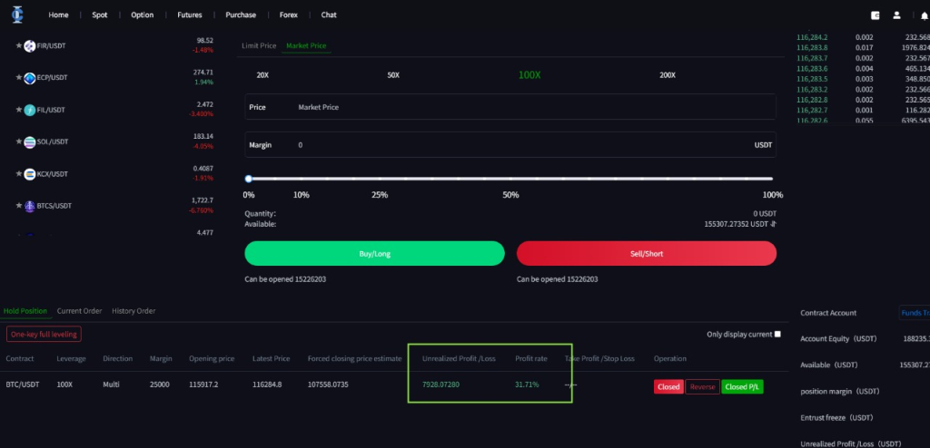Click One-key full levelling button
930x448 pixels.
(x=44, y=335)
